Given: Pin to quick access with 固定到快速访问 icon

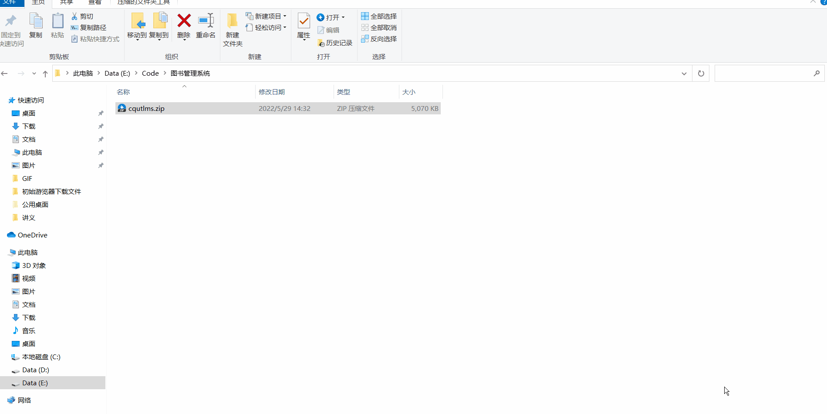Looking at the screenshot, I should (x=11, y=26).
